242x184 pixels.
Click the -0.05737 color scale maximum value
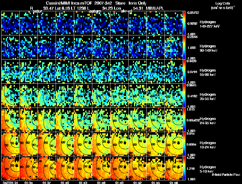tap(193, 13)
